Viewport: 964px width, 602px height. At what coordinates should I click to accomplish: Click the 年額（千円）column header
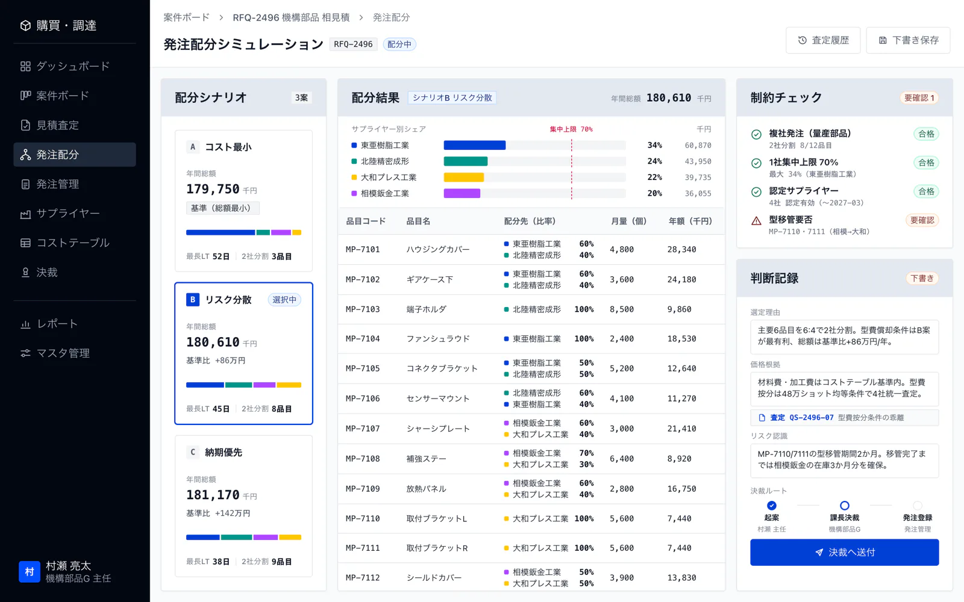point(690,222)
